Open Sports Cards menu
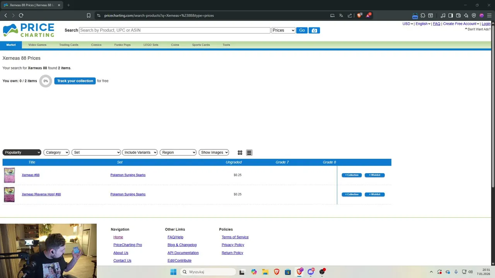The width and height of the screenshot is (495, 278). 201,45
